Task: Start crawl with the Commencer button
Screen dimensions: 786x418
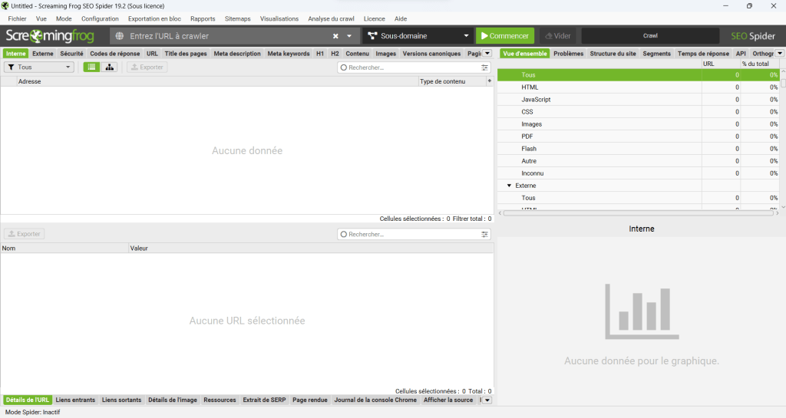Action: click(x=504, y=36)
